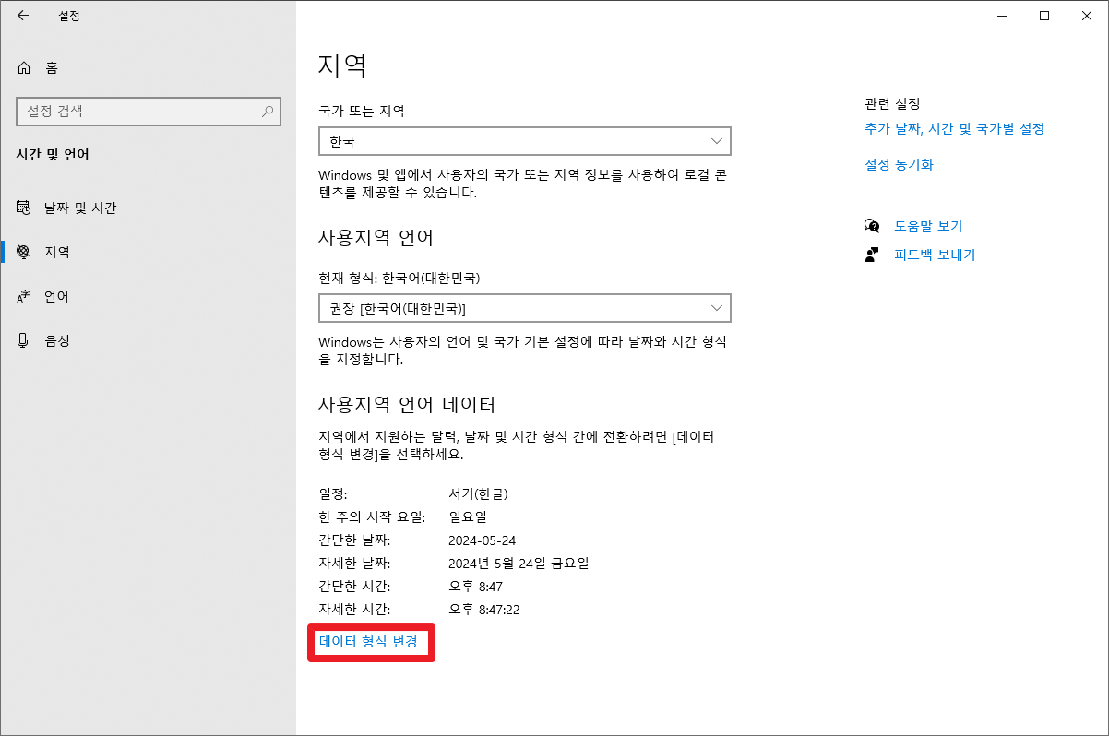
Task: Click the 데이터 형식 변경 link
Action: [x=368, y=641]
